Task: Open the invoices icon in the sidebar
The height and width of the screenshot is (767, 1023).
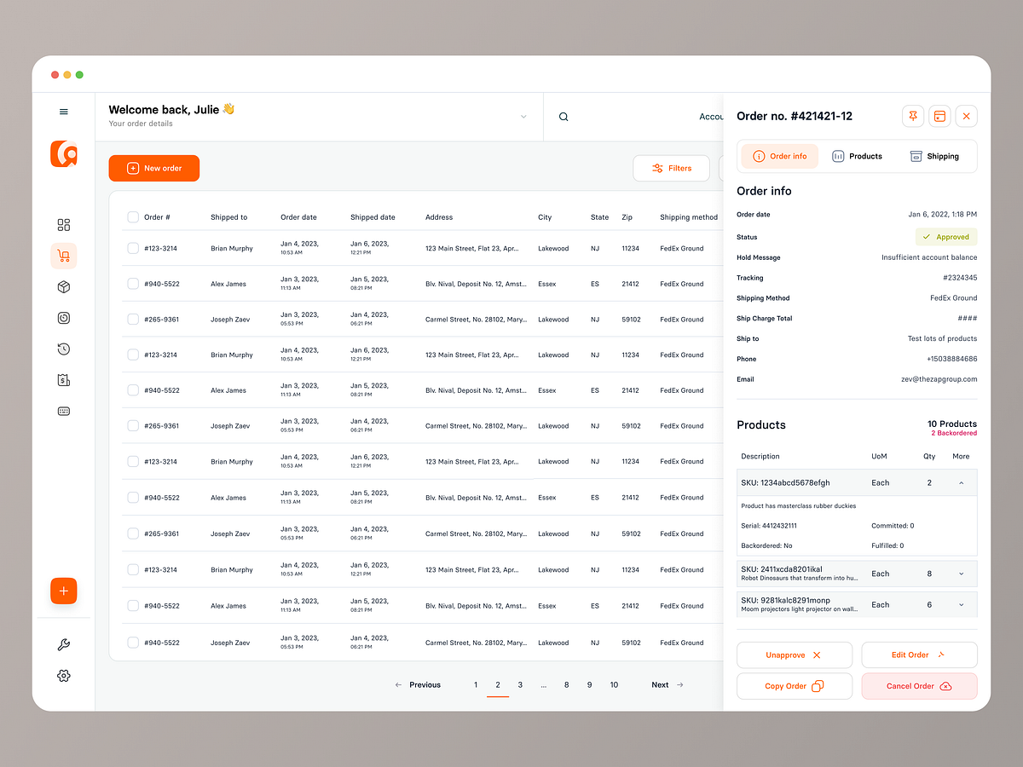Action: (63, 379)
